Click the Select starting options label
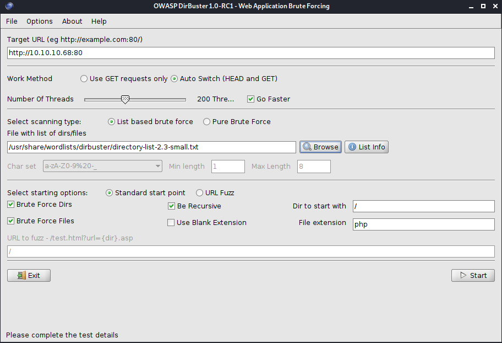Screen dimensions: 502x343 coord(47,193)
